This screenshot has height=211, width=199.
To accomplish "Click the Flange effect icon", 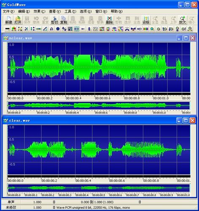I will point(39,29).
